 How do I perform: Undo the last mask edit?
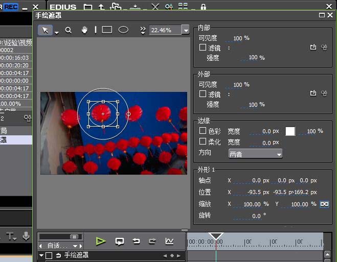(x=136, y=241)
